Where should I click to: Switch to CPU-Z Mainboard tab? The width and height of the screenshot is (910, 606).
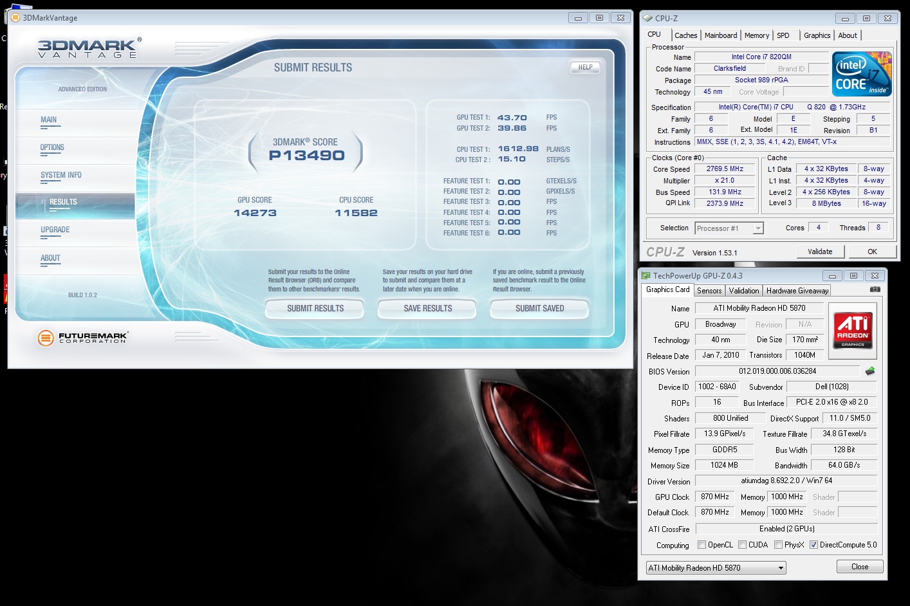coord(721,35)
